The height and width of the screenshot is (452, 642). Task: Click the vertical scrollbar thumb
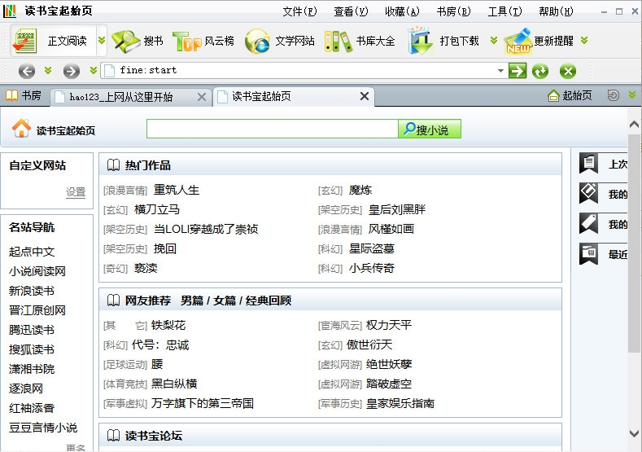634,243
